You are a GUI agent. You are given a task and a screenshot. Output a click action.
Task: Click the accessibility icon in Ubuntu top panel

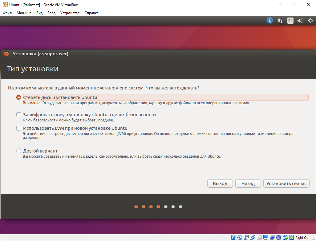[270, 21]
